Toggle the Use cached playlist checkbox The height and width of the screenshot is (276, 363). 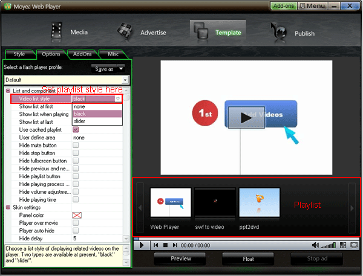pos(76,130)
